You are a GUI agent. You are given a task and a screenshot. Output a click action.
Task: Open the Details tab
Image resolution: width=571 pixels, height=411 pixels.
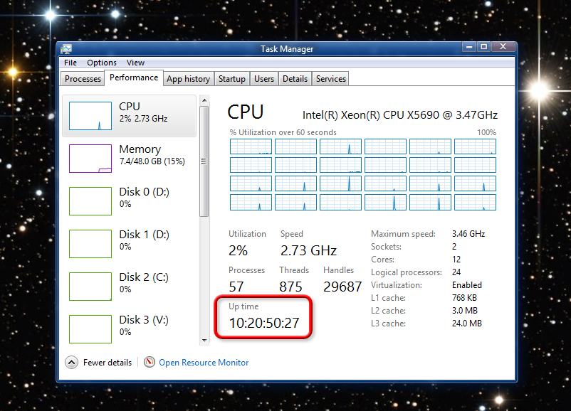coord(295,79)
